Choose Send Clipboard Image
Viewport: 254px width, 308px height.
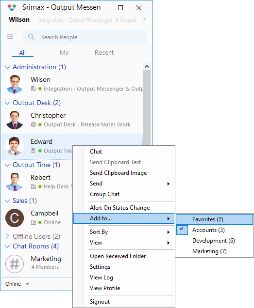124,173
